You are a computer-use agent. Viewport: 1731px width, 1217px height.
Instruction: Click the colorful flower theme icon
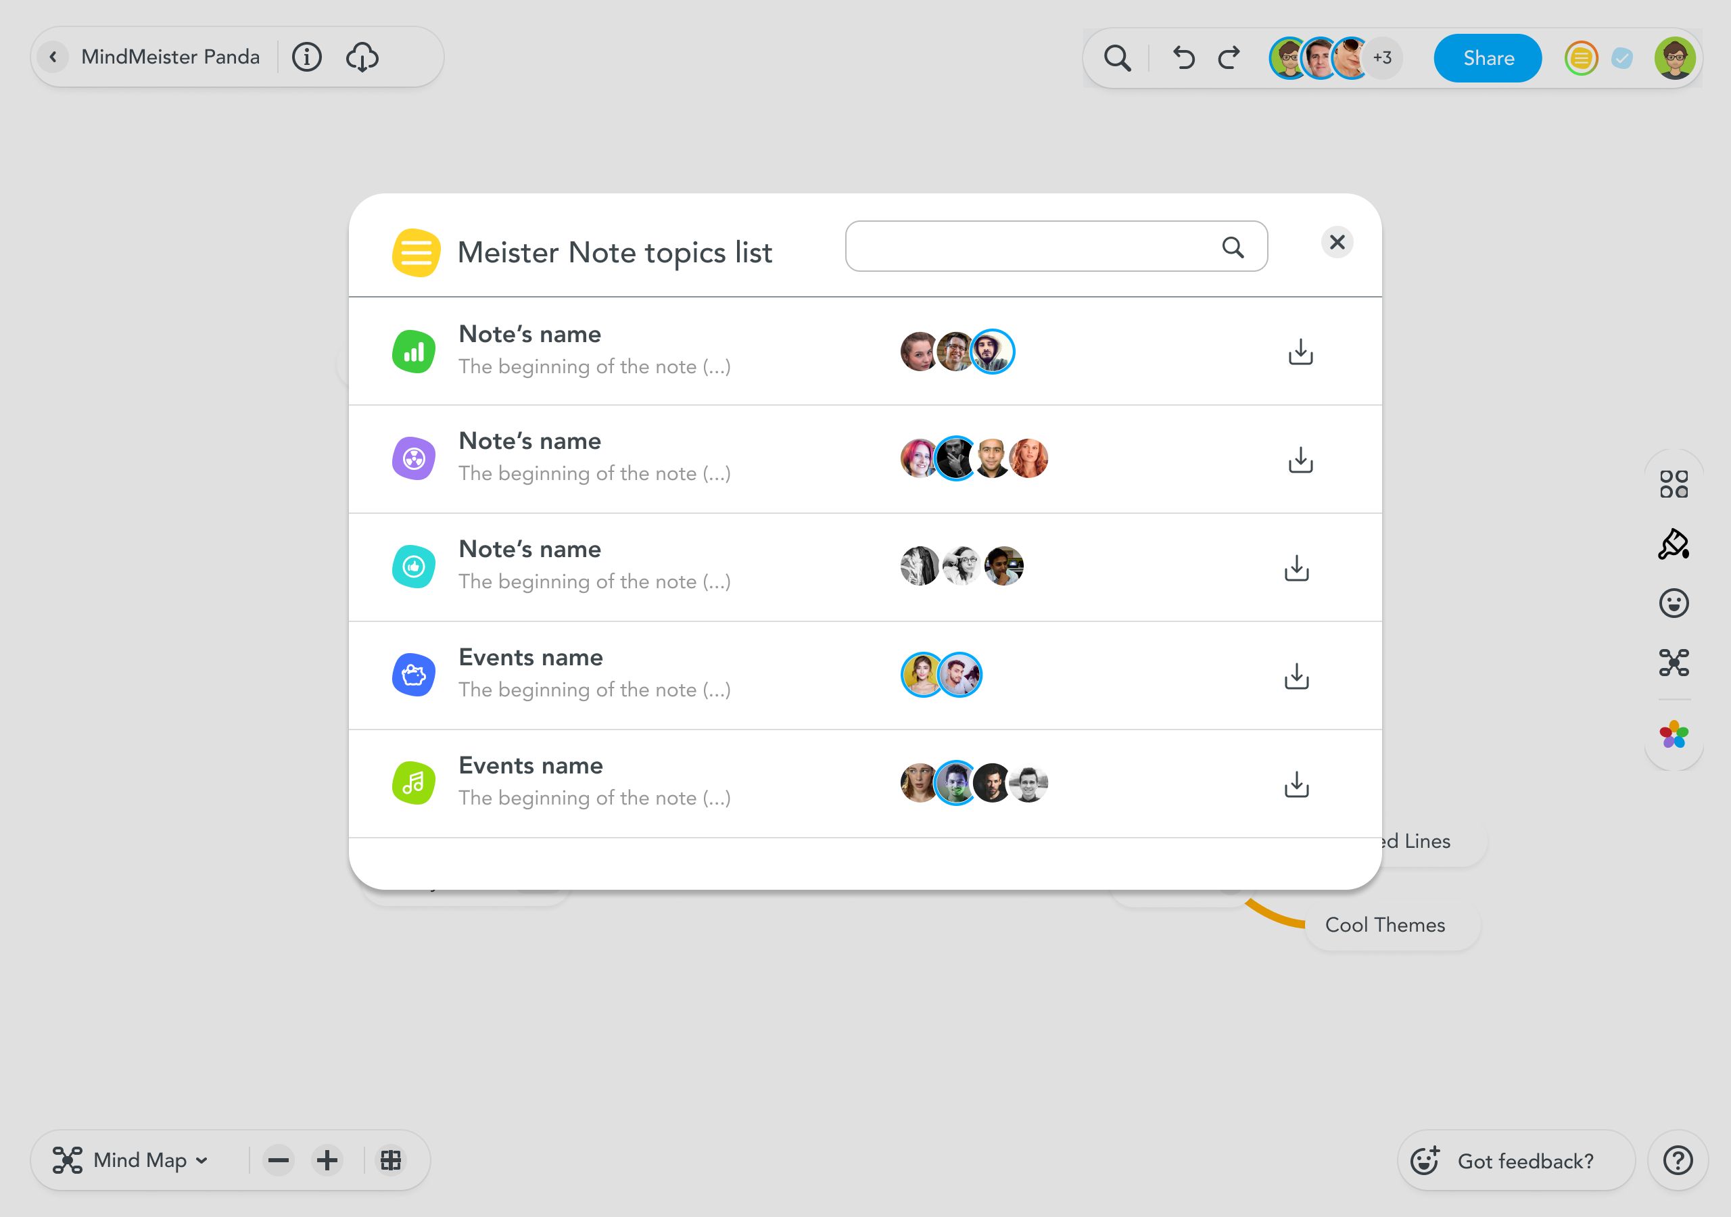[1673, 734]
